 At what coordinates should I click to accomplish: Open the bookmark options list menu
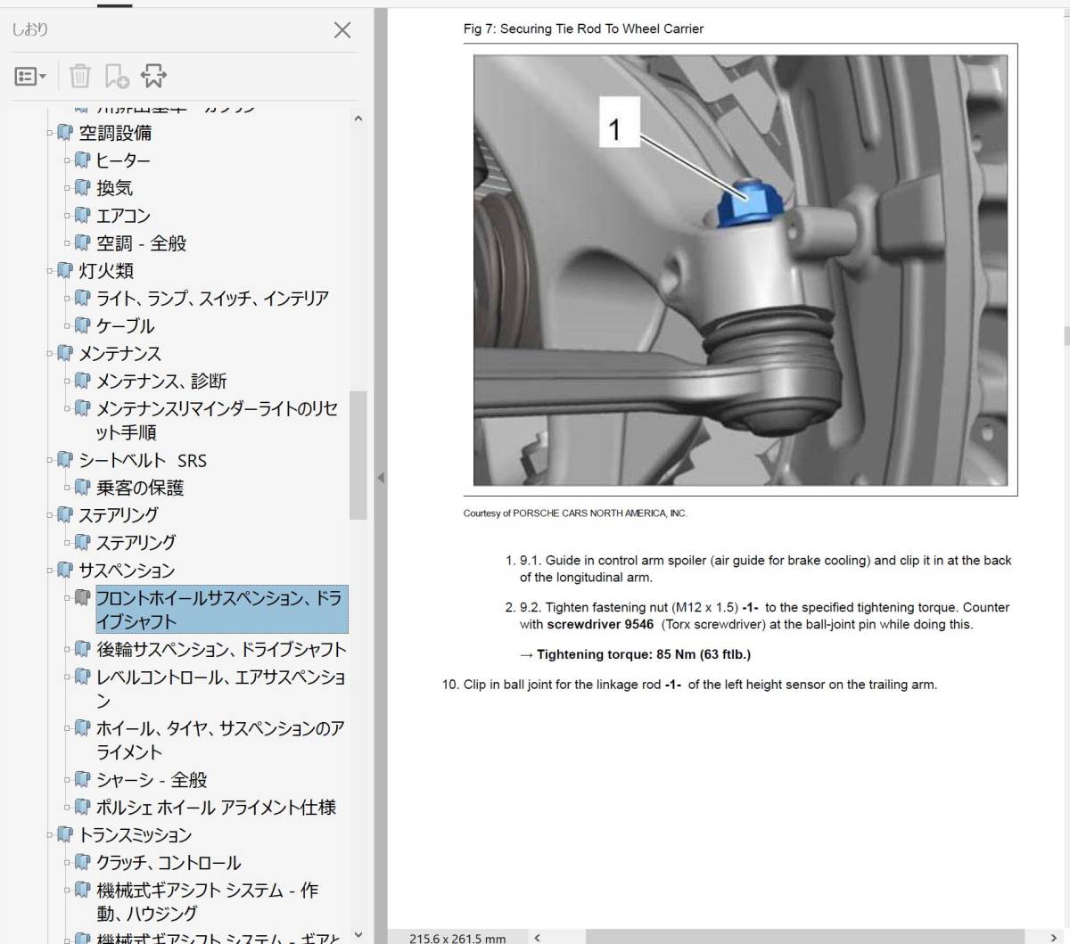30,77
